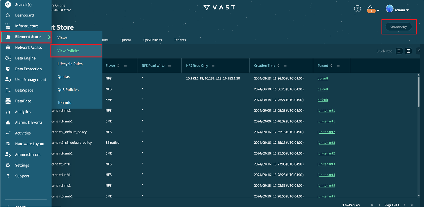Select Quotas in submenu
The width and height of the screenshot is (424, 207).
tap(76, 76)
